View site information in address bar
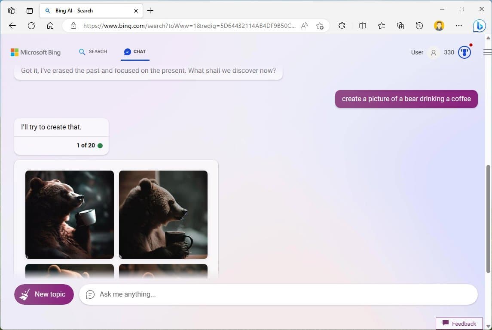492x330 pixels. coord(73,26)
